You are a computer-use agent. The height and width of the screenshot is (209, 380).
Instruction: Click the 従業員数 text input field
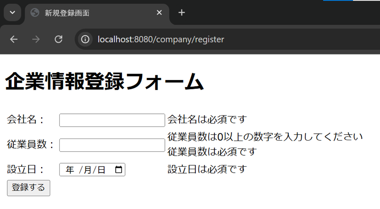click(x=112, y=145)
